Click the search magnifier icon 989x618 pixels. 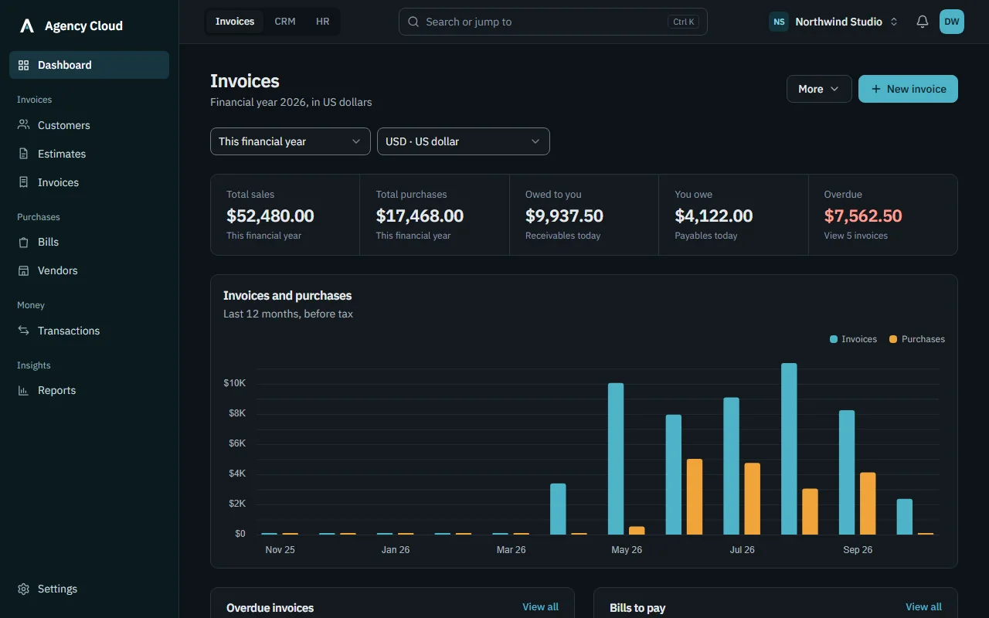coord(413,22)
